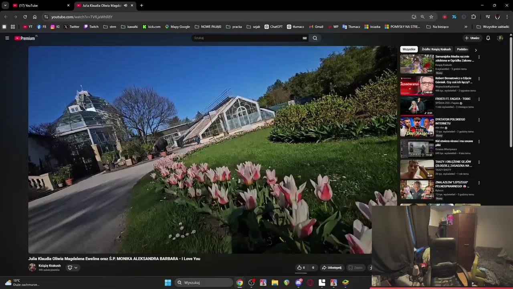The width and height of the screenshot is (513, 289).
Task: Open a new browser tab
Action: pos(141,6)
